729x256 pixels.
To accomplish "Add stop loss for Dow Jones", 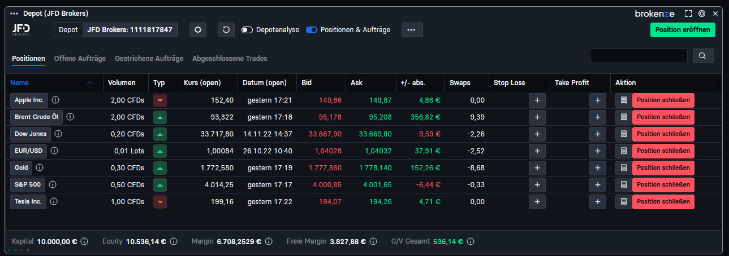I will (537, 134).
